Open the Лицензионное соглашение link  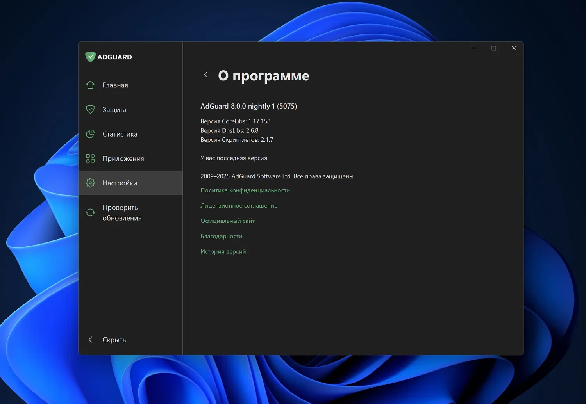[239, 206]
